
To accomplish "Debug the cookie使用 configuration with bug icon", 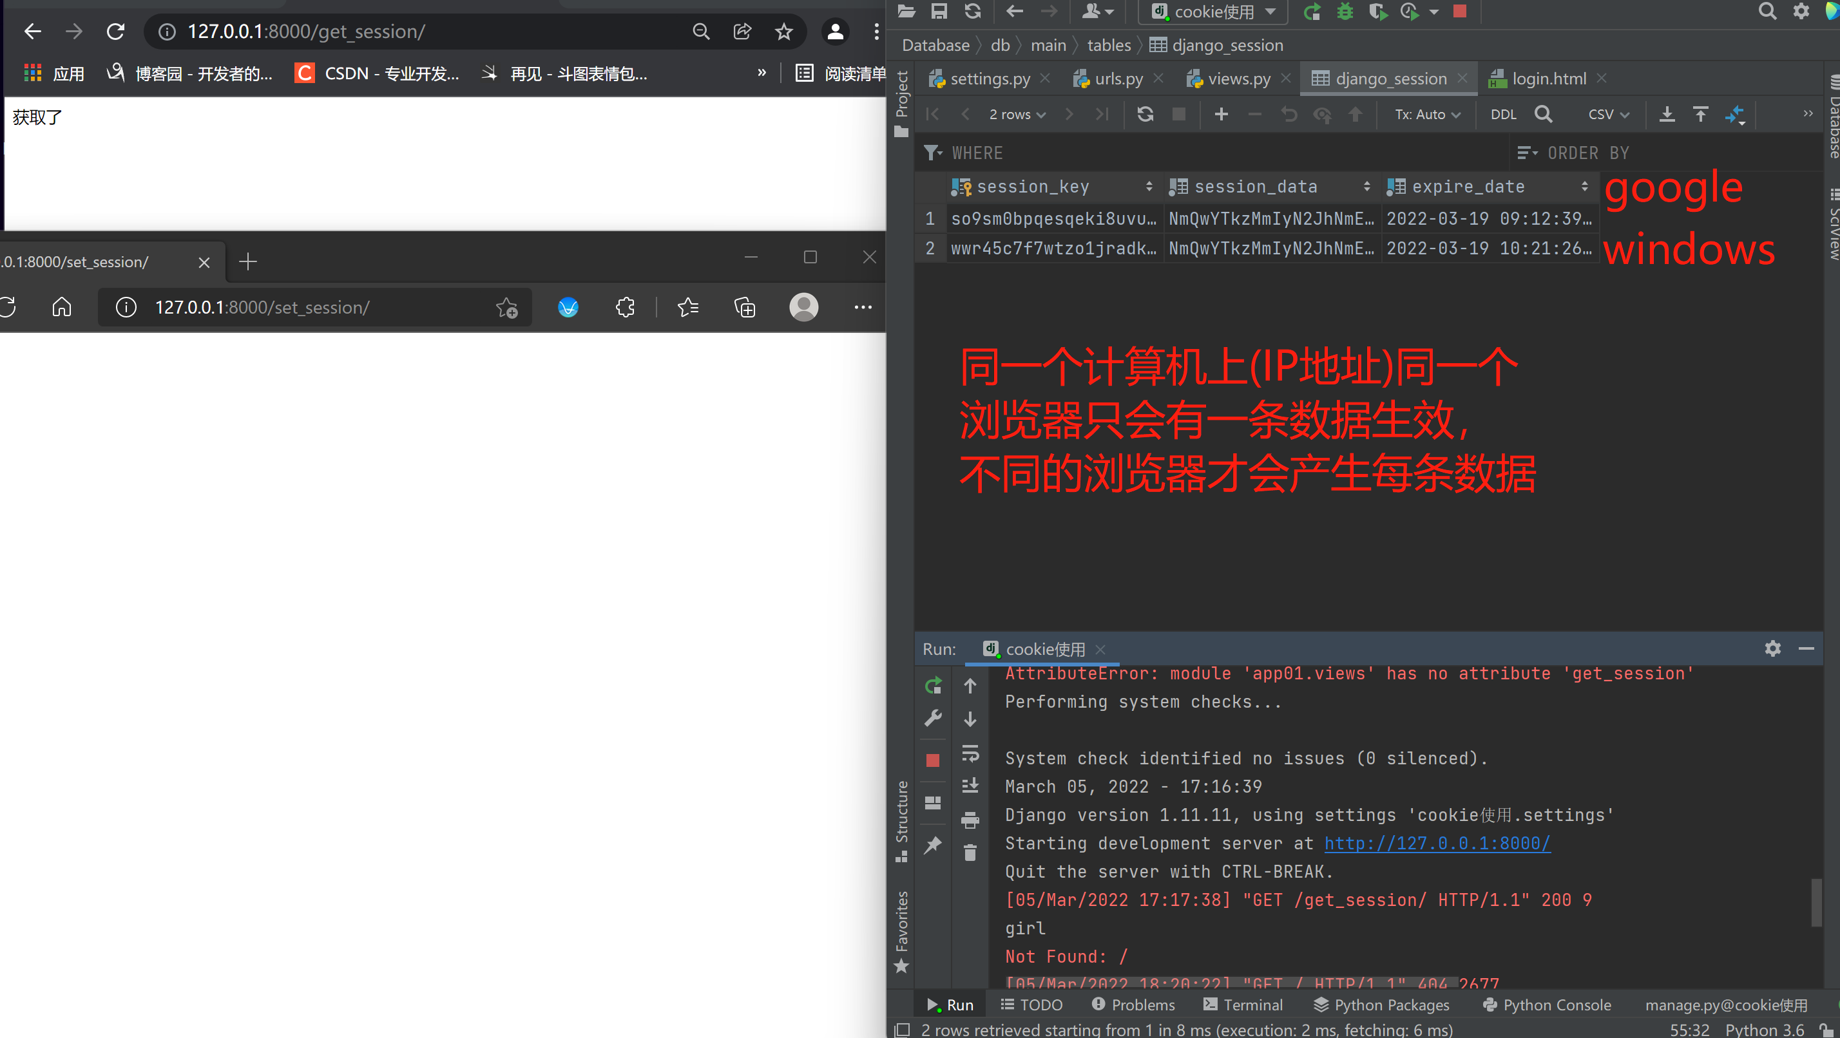I will 1345,12.
